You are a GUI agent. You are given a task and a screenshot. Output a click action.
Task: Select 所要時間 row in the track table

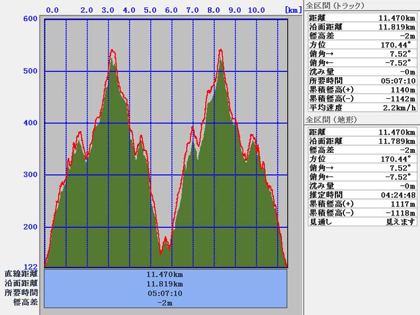pos(362,80)
